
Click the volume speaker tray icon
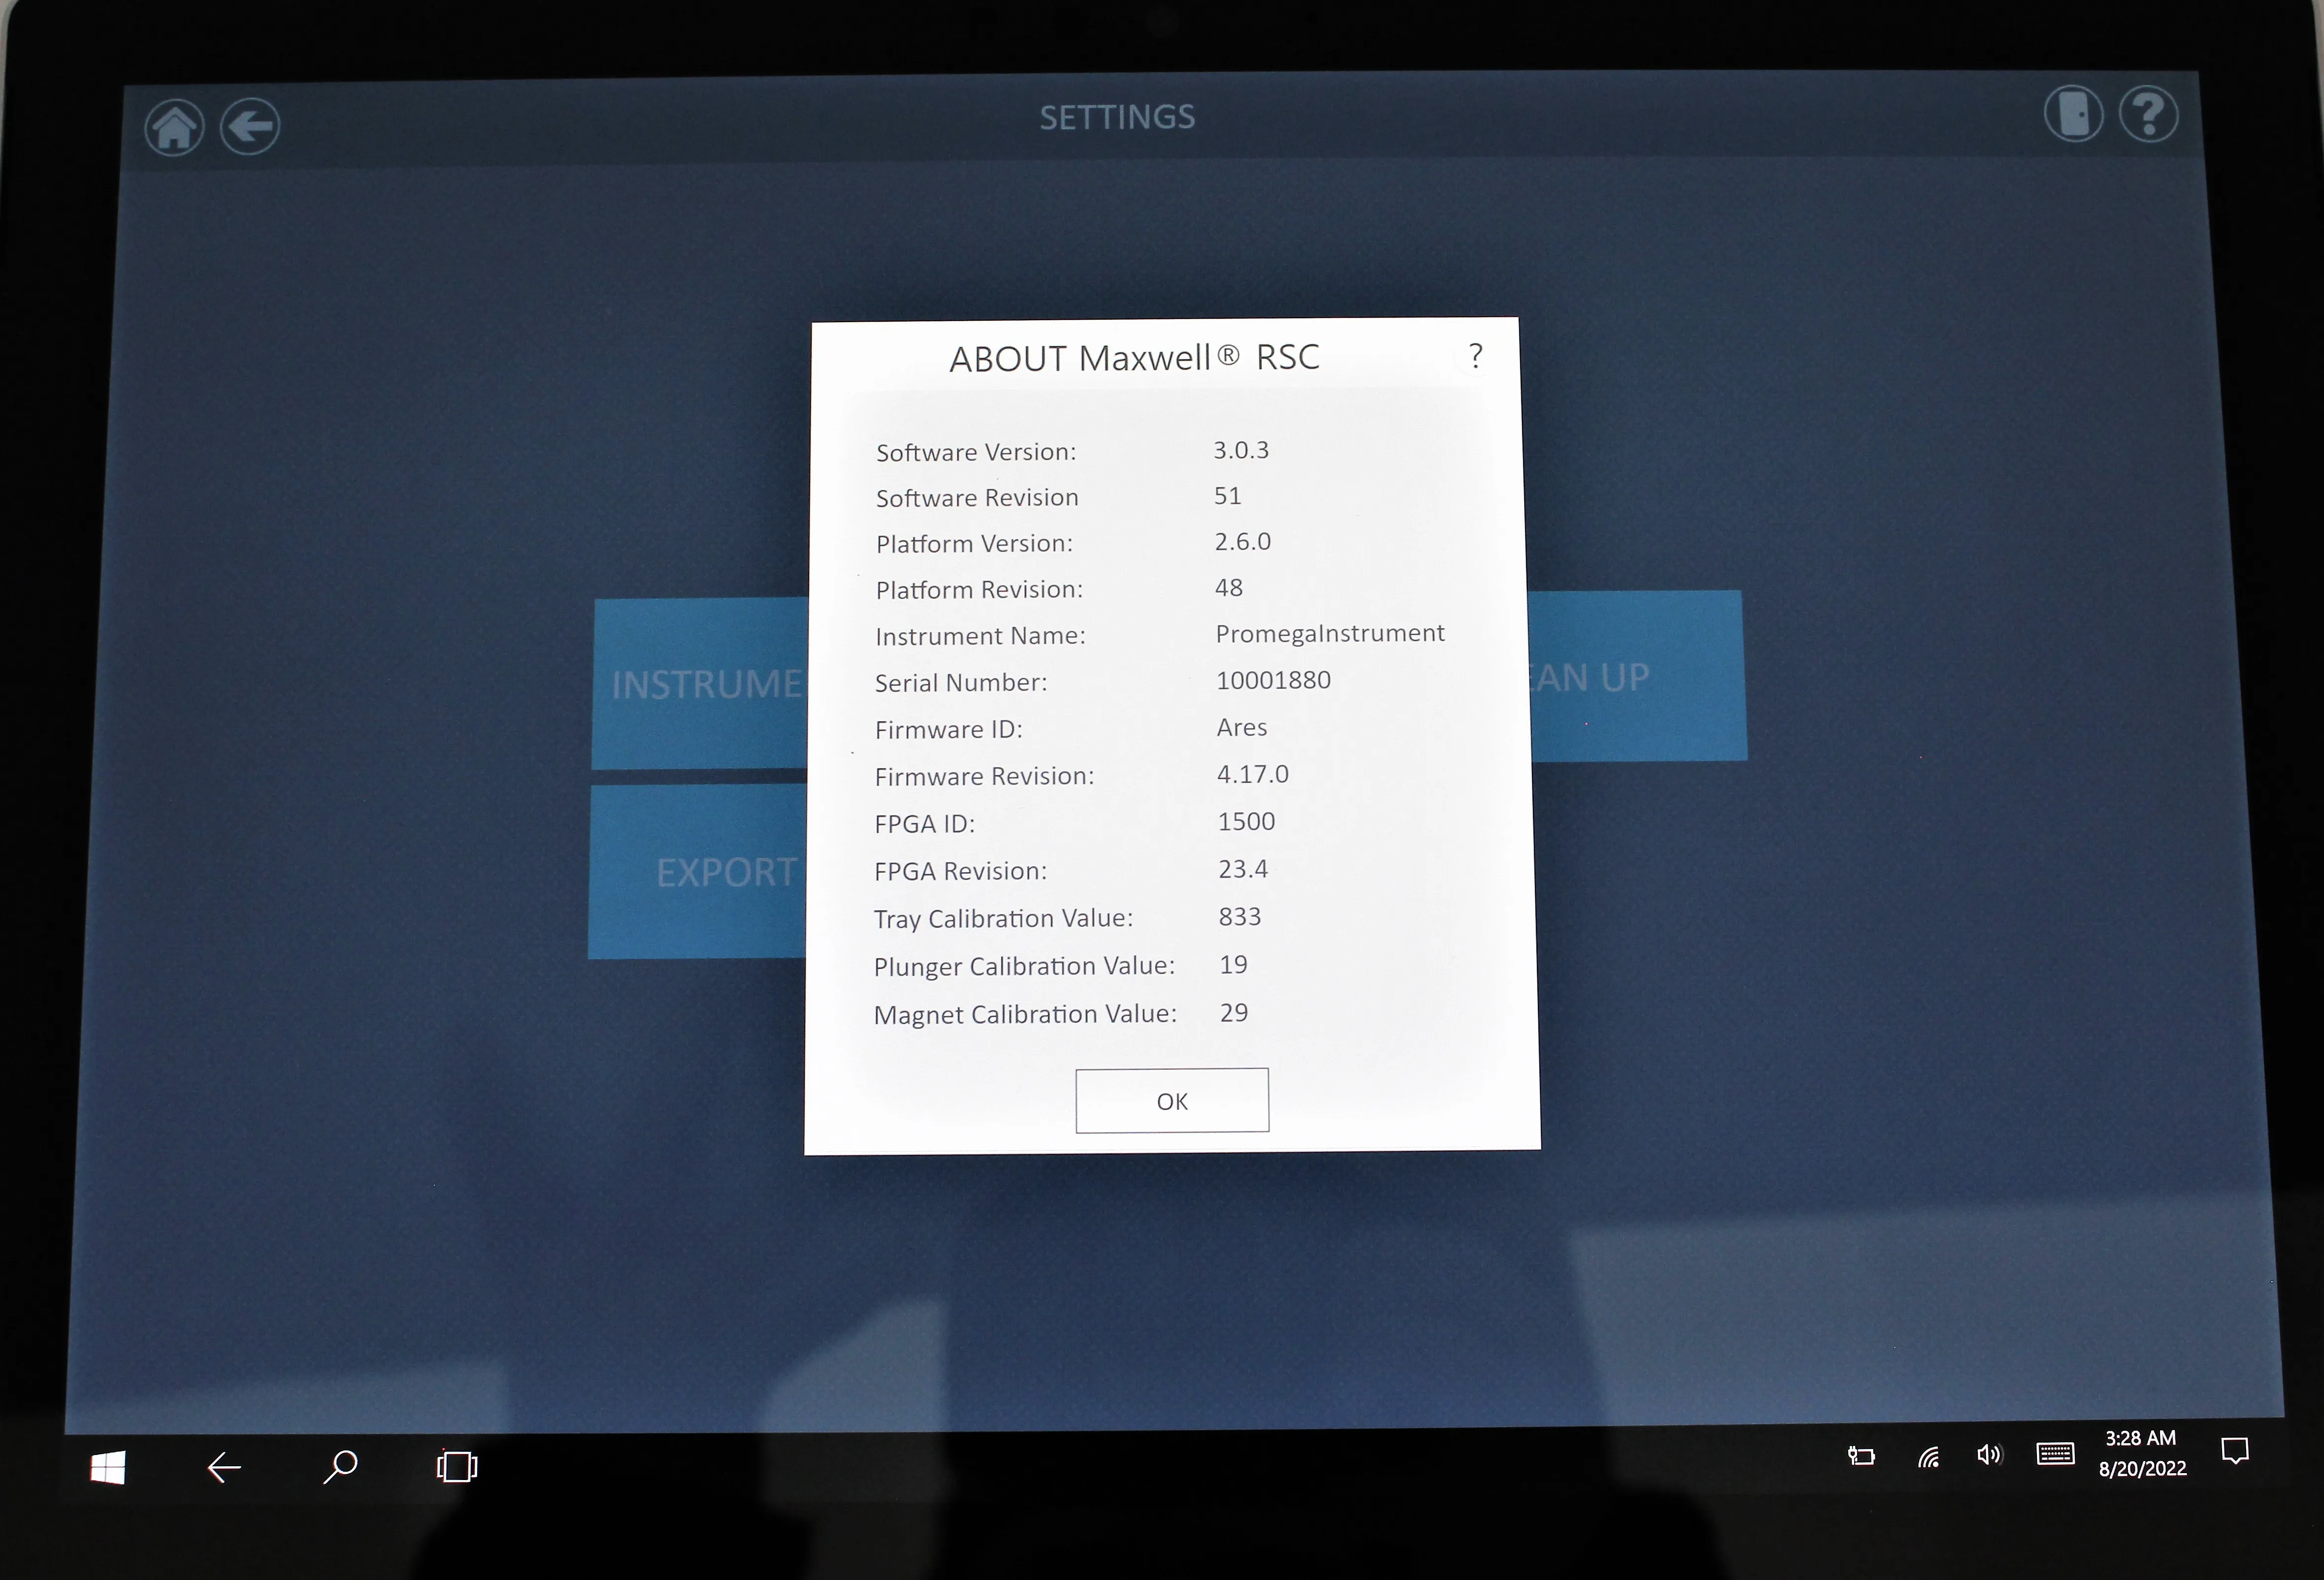pyautogui.click(x=1989, y=1455)
